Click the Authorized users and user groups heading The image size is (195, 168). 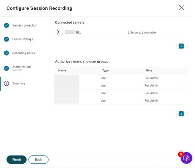[82, 61]
